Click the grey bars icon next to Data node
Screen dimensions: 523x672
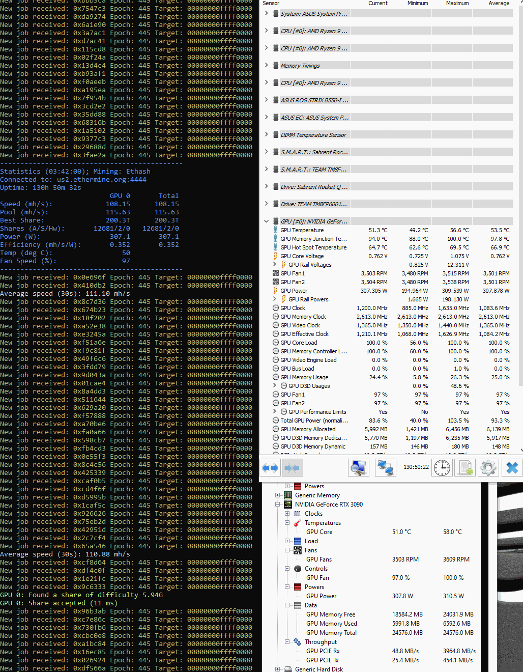point(298,605)
